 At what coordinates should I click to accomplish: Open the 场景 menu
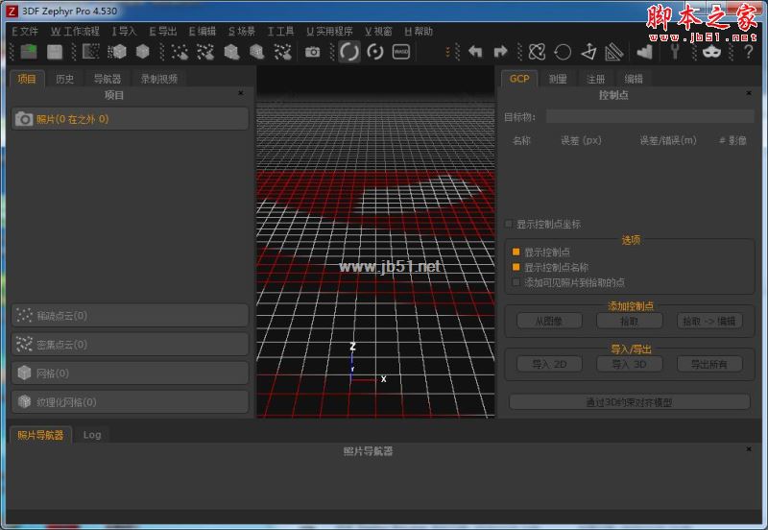pos(242,32)
